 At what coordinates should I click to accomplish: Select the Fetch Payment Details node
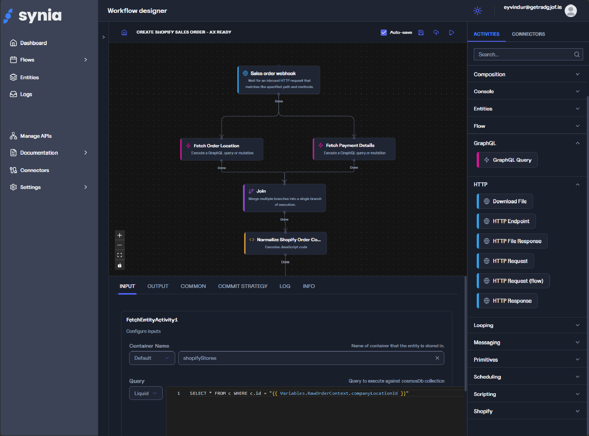pyautogui.click(x=354, y=149)
